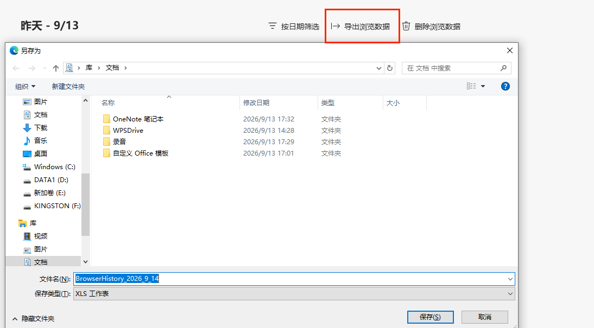Click the back navigation arrow in dialog

click(x=16, y=68)
